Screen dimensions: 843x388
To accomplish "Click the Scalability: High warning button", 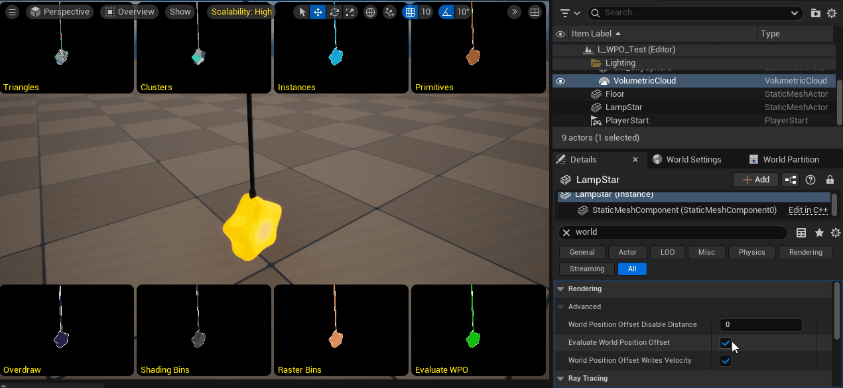I will [241, 12].
